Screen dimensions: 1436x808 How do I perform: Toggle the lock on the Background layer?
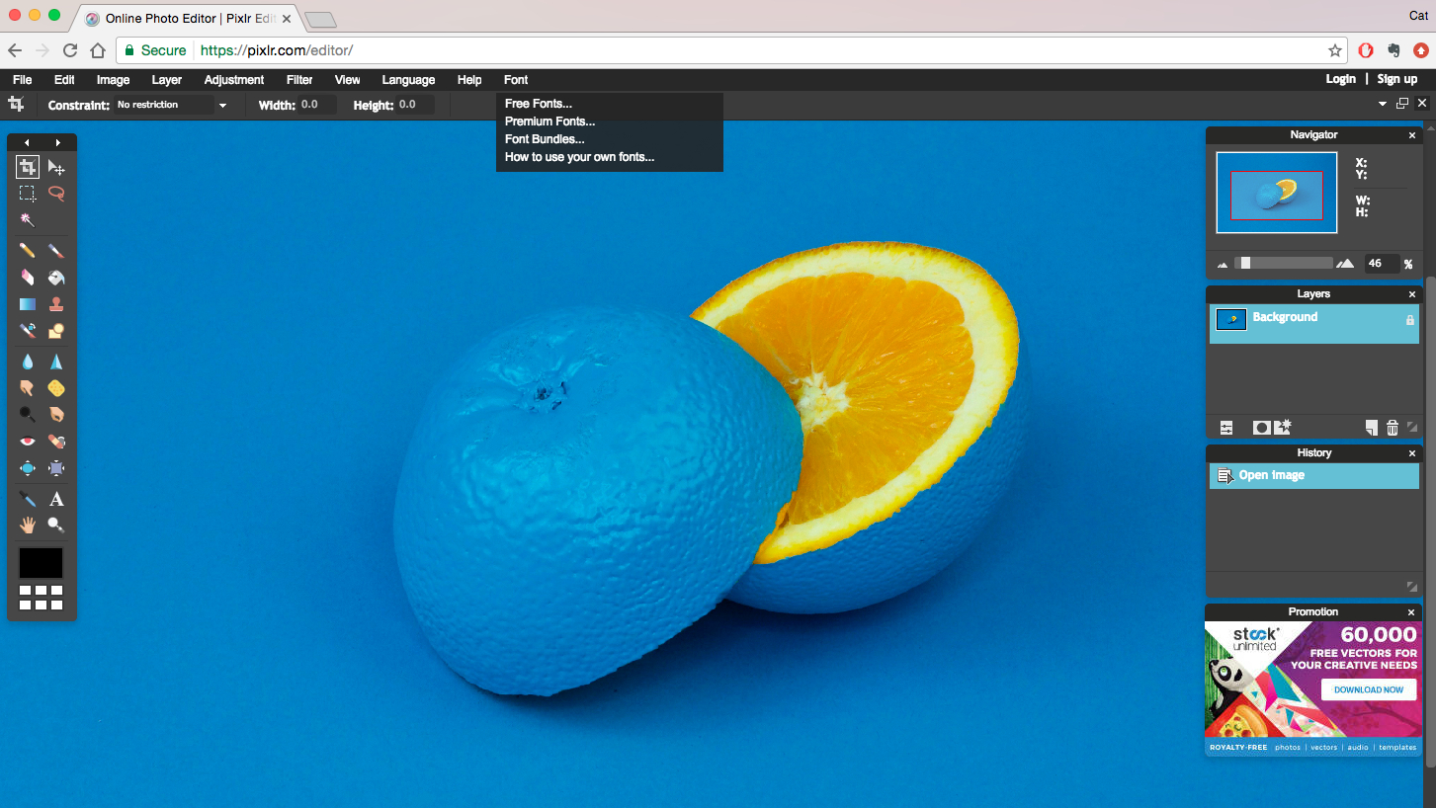[x=1410, y=318]
